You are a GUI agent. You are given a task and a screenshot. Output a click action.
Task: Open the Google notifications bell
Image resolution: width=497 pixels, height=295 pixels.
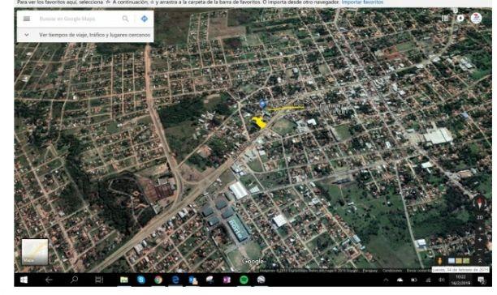pos(460,19)
